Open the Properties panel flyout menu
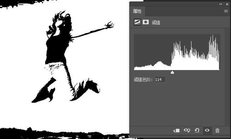Screen dimensions: 231x139 coord(226,11)
